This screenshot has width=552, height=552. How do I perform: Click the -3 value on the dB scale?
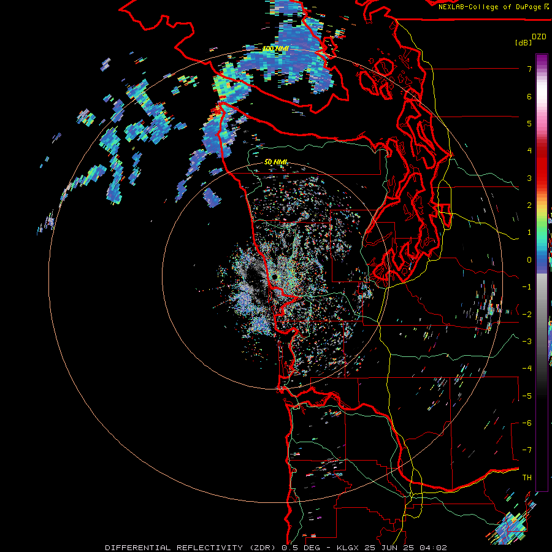[527, 342]
